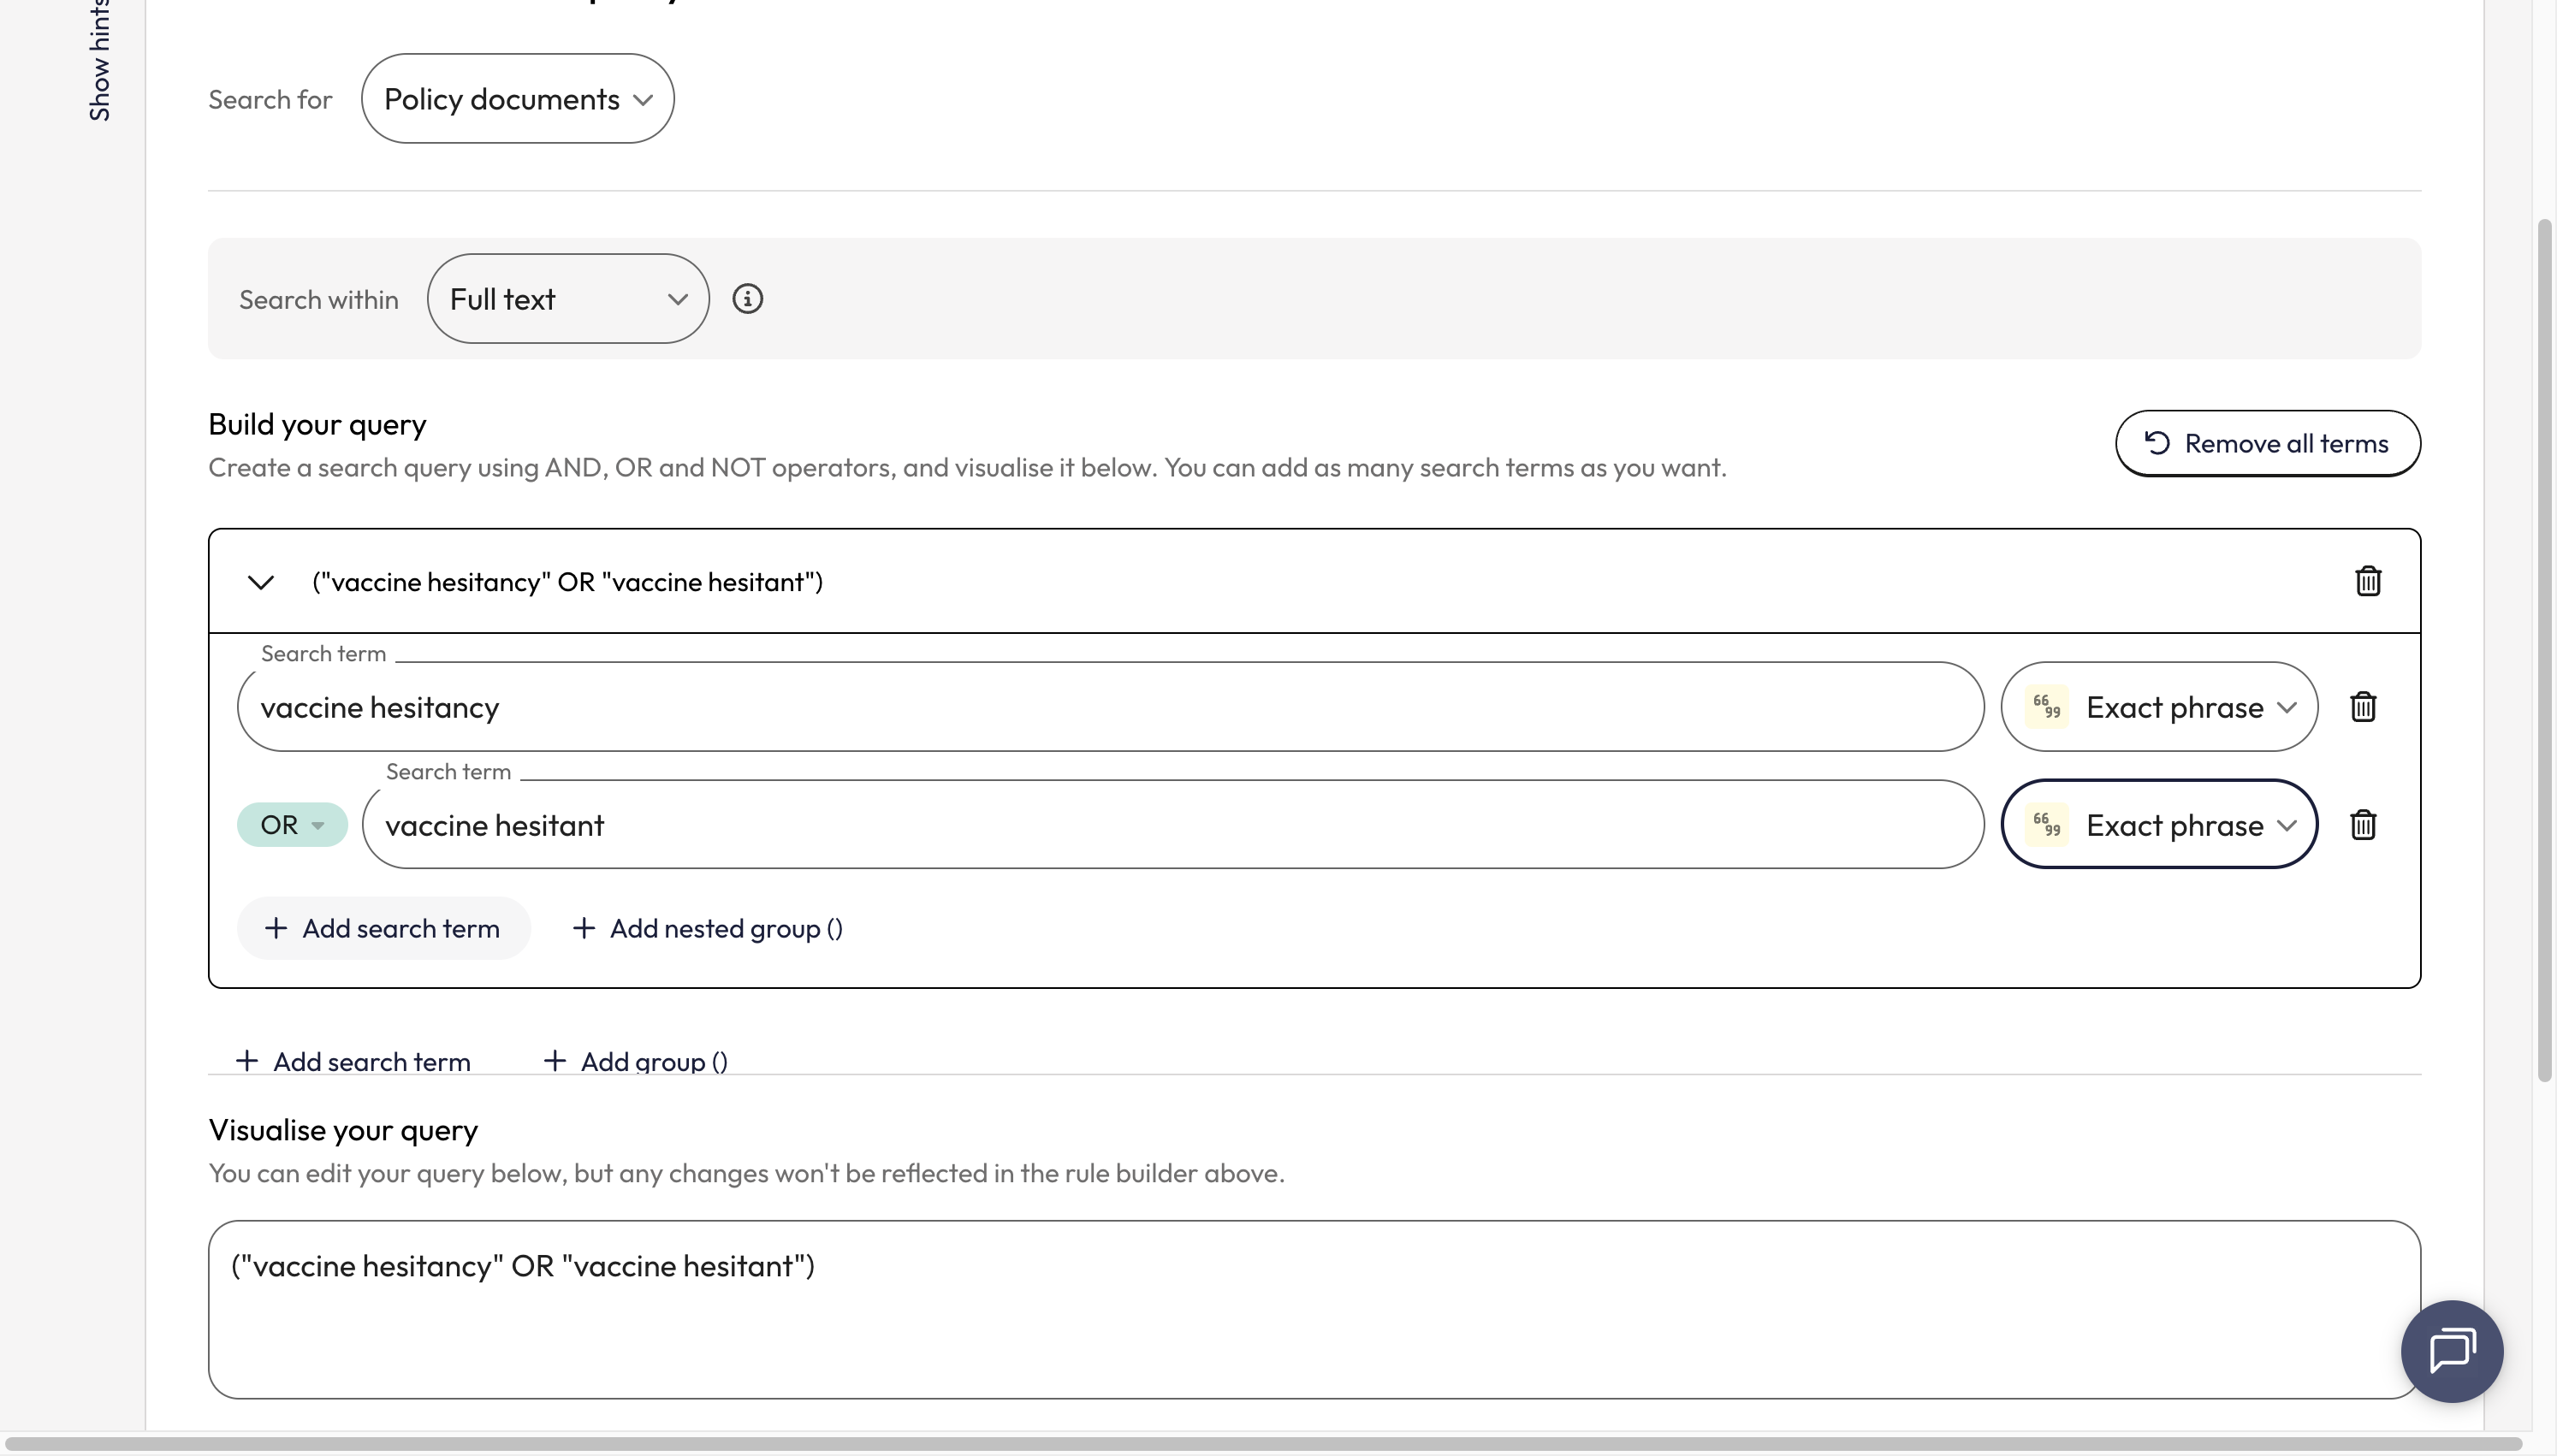The width and height of the screenshot is (2557, 1456).
Task: Click the info icon beside Full text
Action: [x=747, y=299]
